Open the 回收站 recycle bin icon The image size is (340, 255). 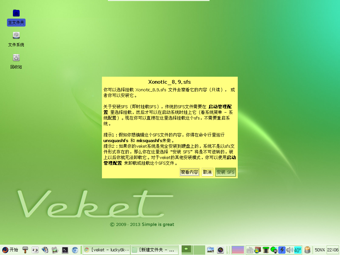16,62
